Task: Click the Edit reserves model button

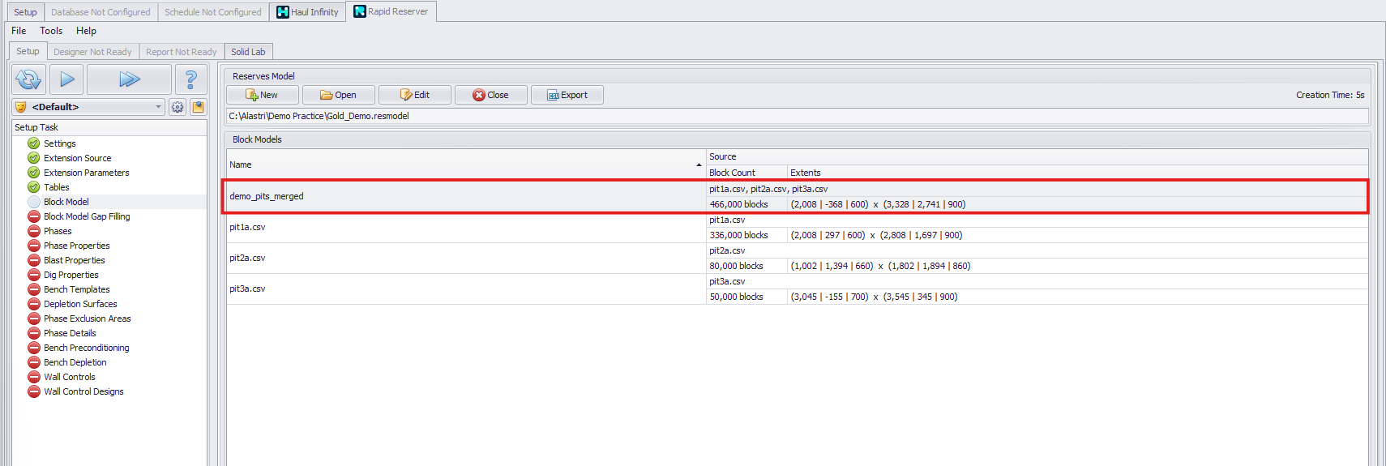Action: pos(415,95)
